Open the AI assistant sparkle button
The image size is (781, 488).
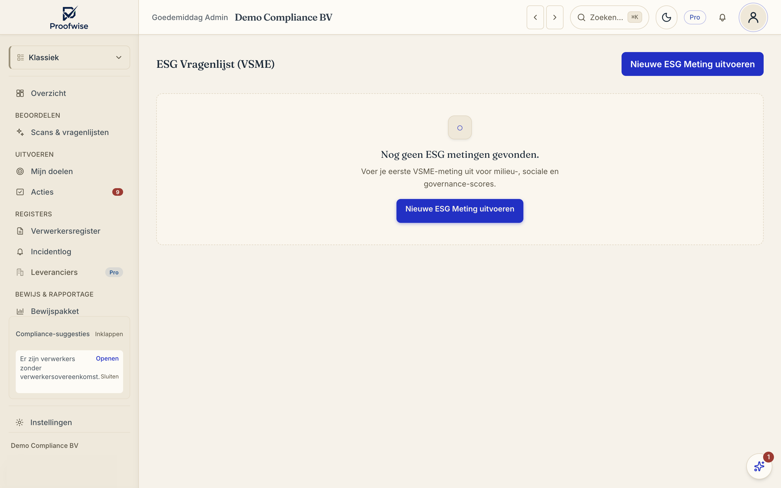point(759,466)
